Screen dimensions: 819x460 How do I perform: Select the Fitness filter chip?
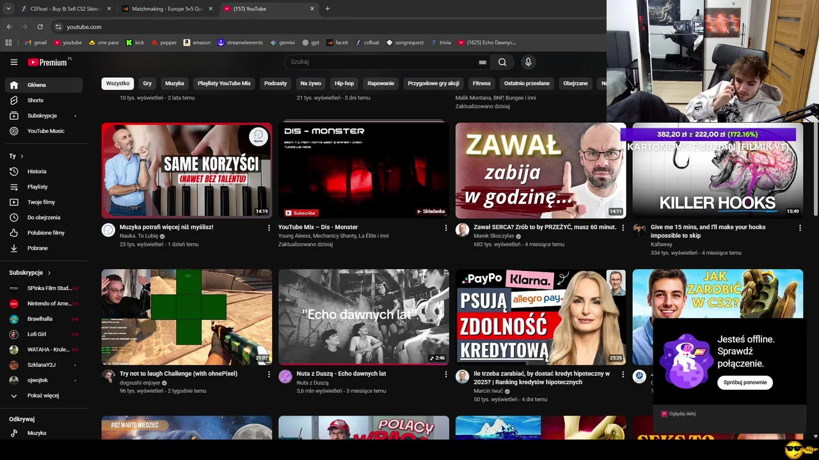(x=482, y=83)
